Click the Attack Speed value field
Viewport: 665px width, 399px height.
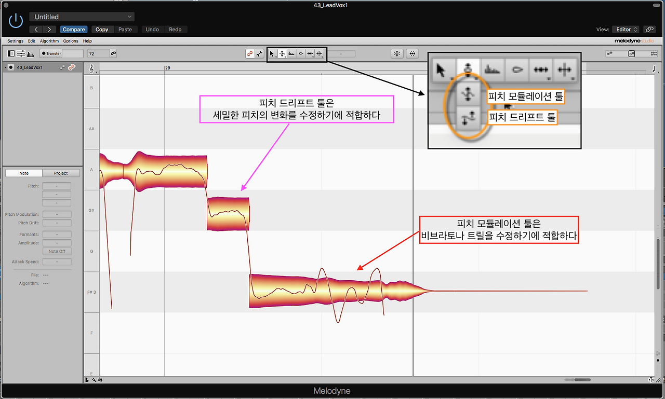(57, 262)
